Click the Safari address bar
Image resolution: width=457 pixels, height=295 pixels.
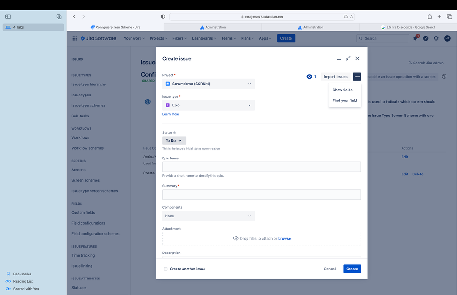(262, 16)
